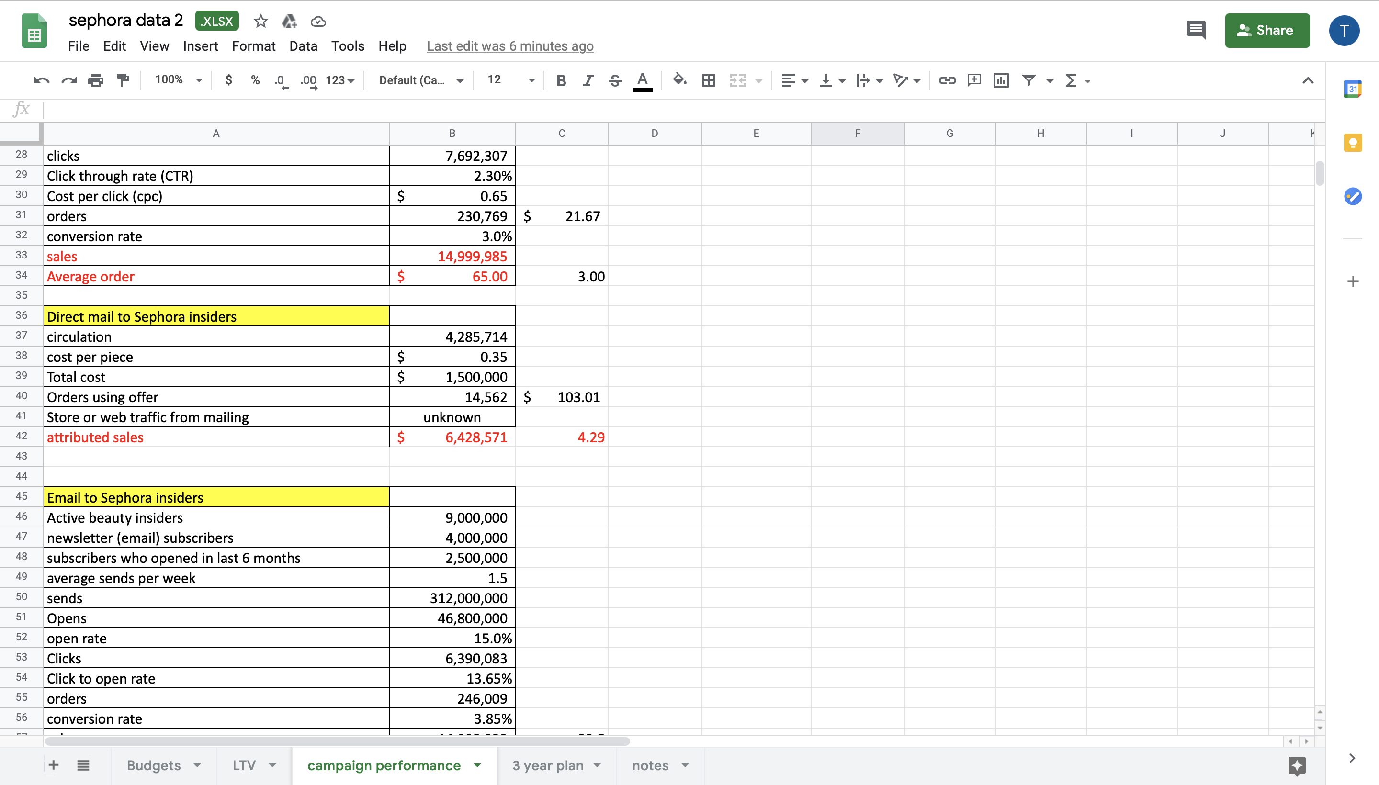Open the Format menu
Screen dimensions: 1379x785
pos(253,46)
